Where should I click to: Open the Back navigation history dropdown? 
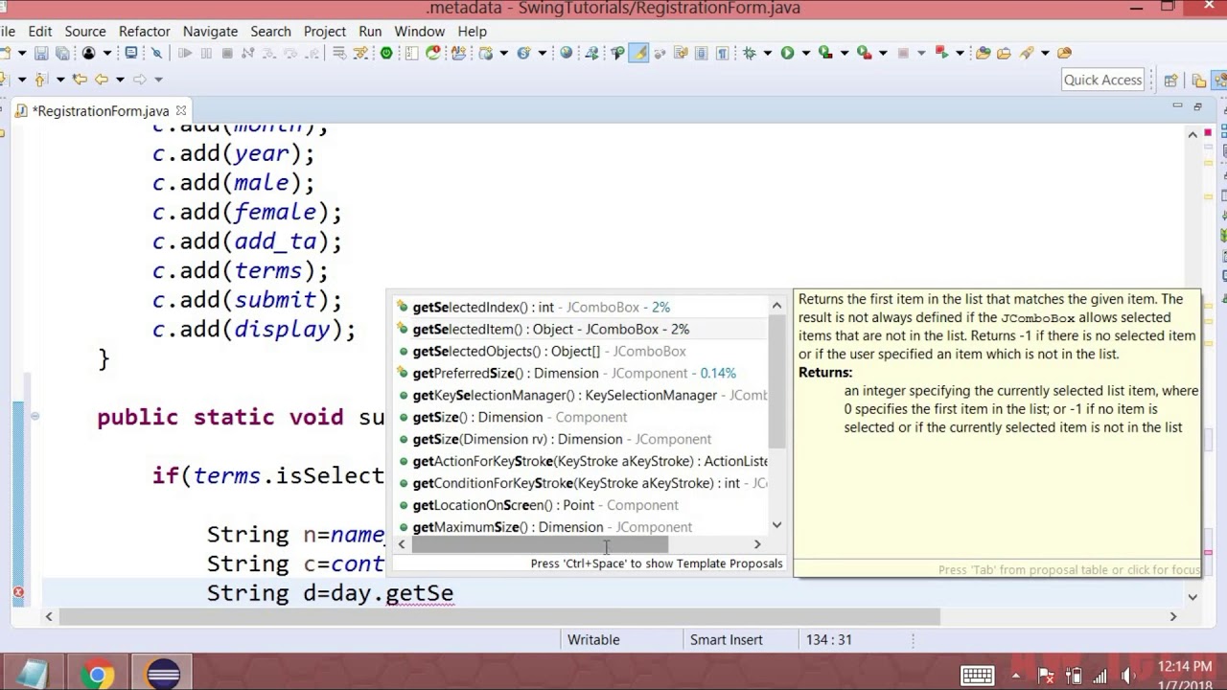(120, 80)
